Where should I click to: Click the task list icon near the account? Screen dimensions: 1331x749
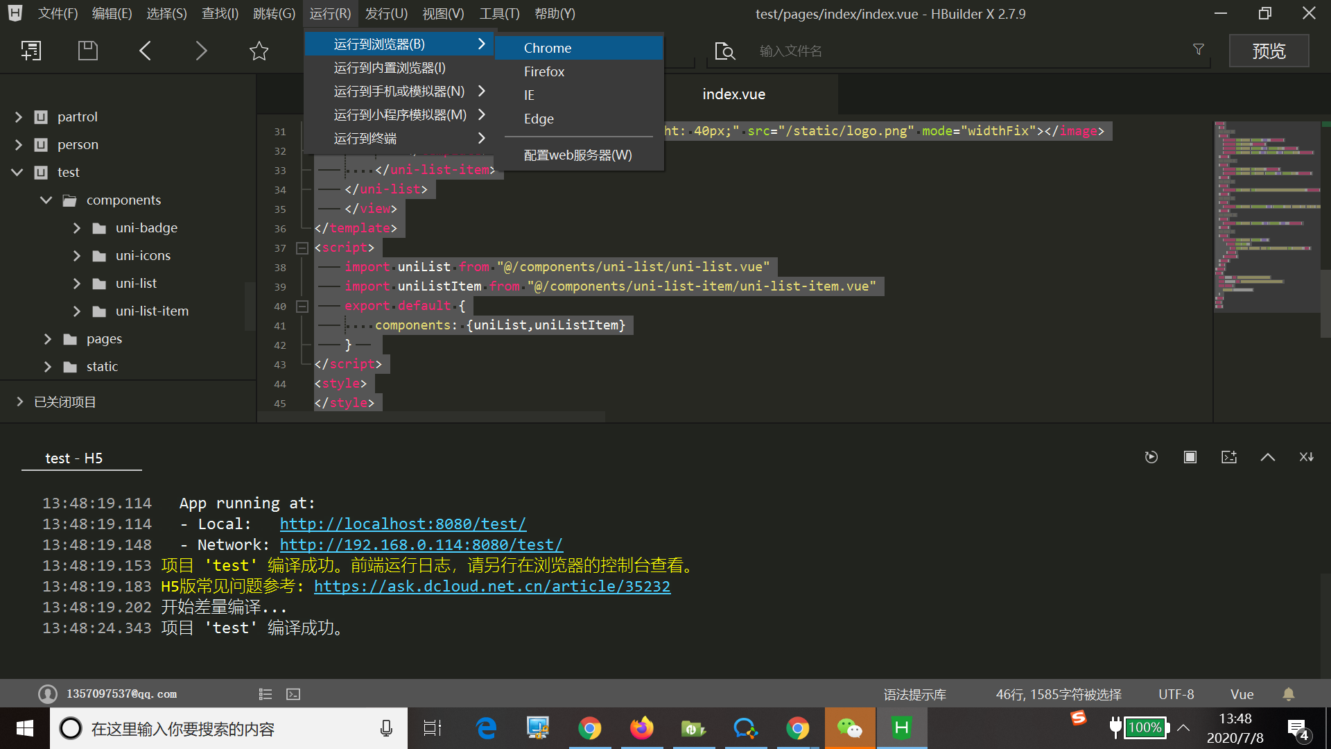[x=266, y=694]
